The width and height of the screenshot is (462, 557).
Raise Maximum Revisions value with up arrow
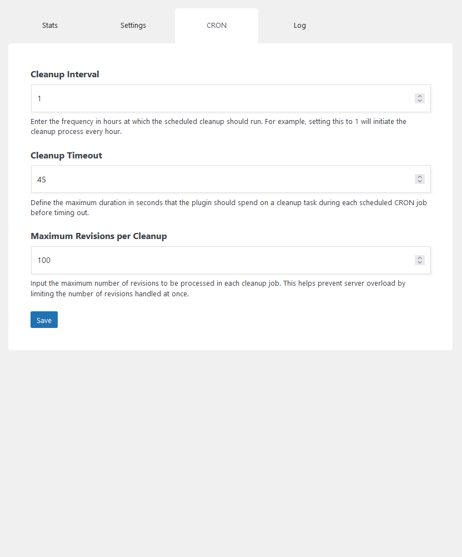(420, 258)
